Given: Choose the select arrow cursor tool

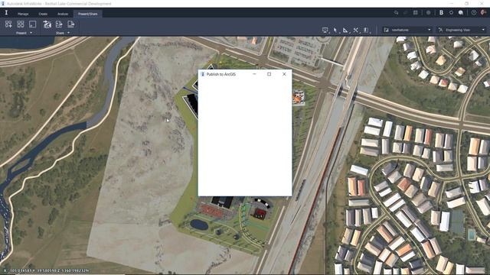Looking at the screenshot, I should pos(335,31).
